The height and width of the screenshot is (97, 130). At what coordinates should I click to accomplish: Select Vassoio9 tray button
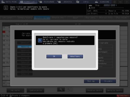click(25, 74)
